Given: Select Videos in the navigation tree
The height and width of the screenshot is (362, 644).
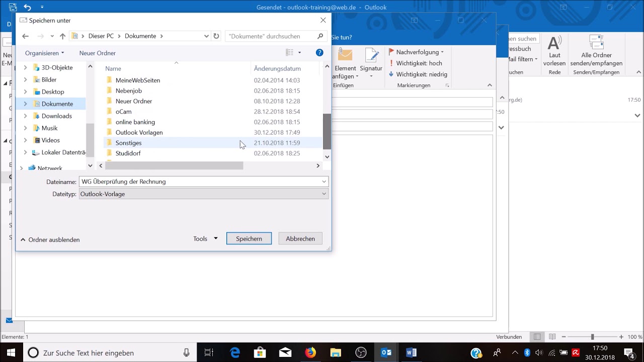Looking at the screenshot, I should (x=51, y=140).
